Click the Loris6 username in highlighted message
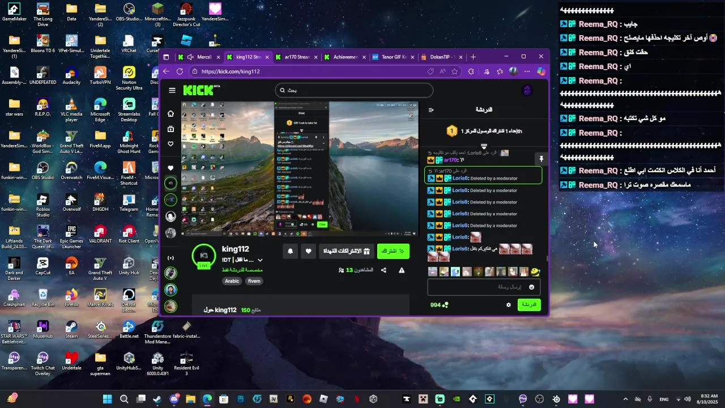The height and width of the screenshot is (408, 725). (x=460, y=178)
